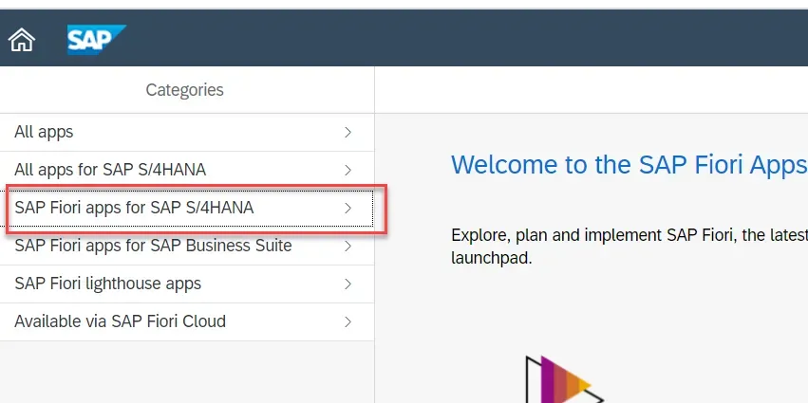The width and height of the screenshot is (808, 403).
Task: Select Available via SAP Fiori Cloud entry
Action: coord(120,321)
